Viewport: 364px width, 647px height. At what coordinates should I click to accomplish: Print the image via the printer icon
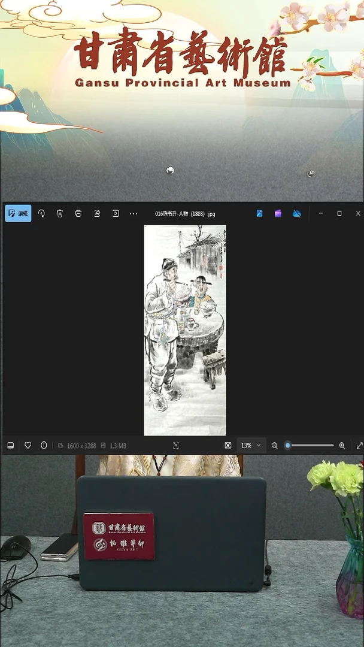click(78, 213)
